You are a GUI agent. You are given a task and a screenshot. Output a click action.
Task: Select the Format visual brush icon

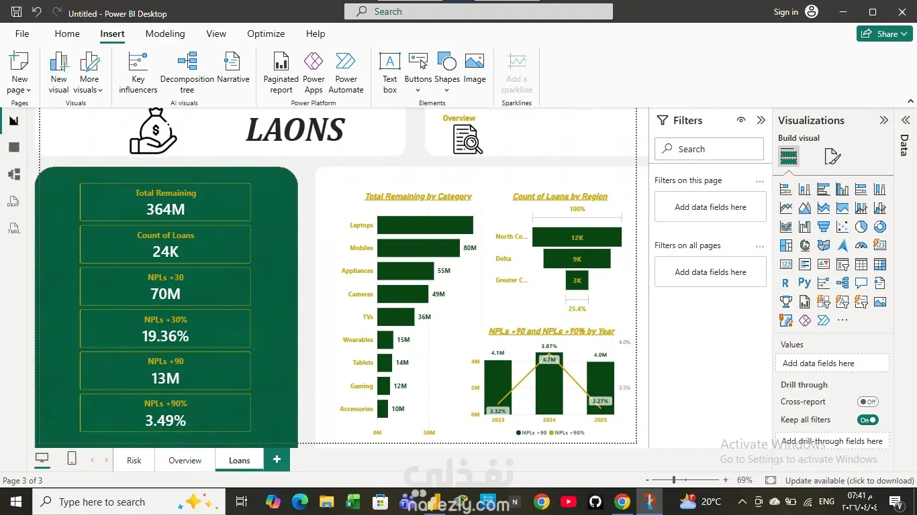832,157
